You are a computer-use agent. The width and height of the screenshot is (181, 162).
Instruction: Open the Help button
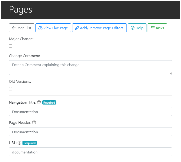pos(137,28)
